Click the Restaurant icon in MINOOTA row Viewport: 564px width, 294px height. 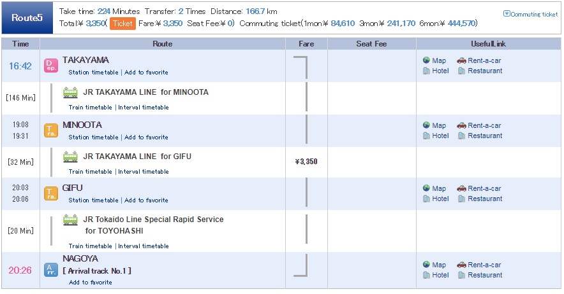coord(461,136)
